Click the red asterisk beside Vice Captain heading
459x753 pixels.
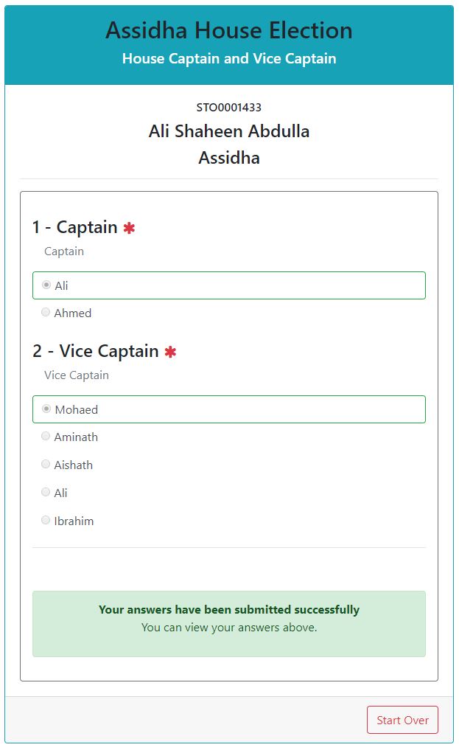click(170, 352)
